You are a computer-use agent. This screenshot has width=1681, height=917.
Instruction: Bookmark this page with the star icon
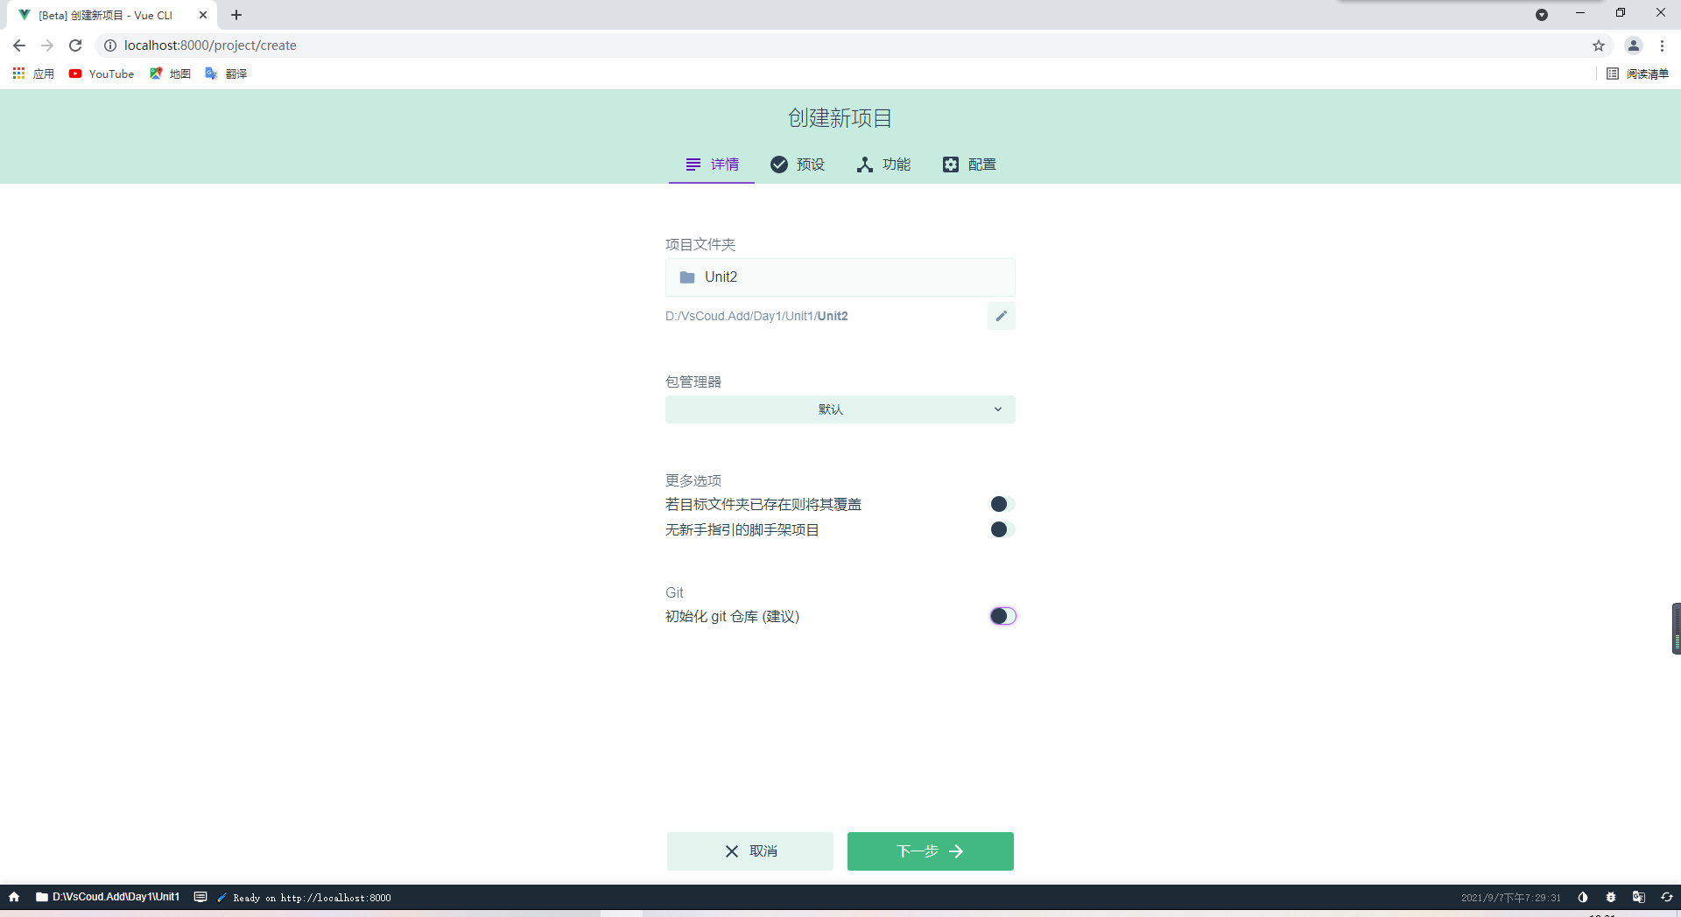tap(1599, 45)
